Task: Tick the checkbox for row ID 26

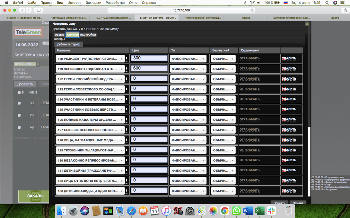Action: point(19,115)
